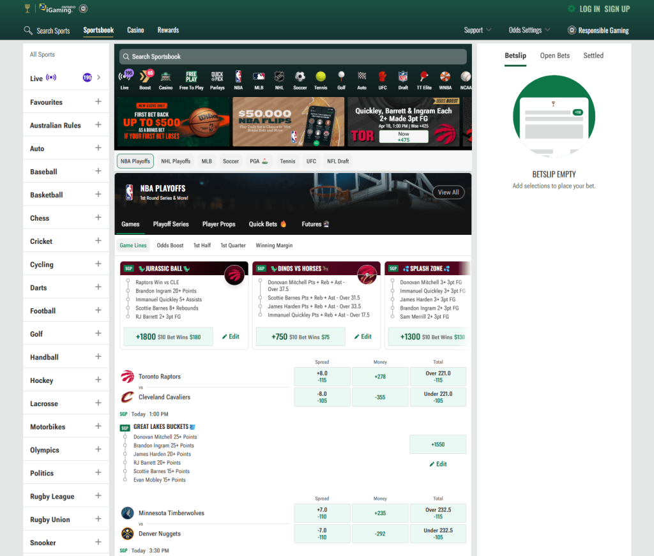
Task: Open the $50,000 NBA Flips banner
Action: [288, 122]
